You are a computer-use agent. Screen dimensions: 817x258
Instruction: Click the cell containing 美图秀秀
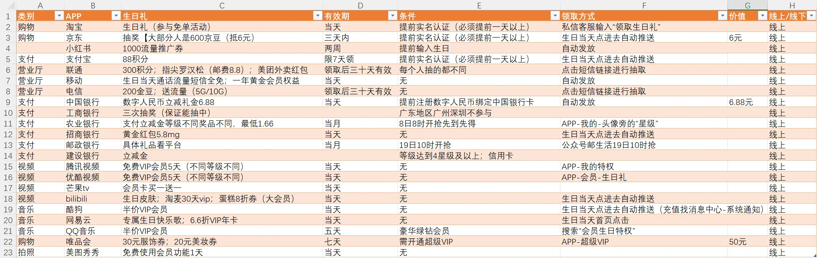[x=93, y=252]
